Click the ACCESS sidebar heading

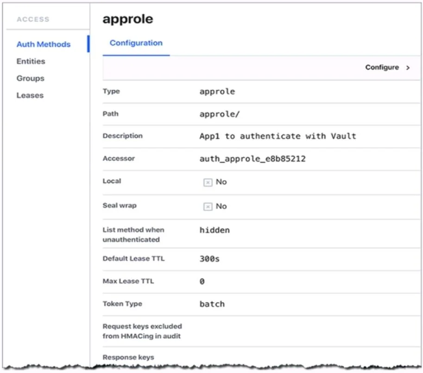point(33,19)
